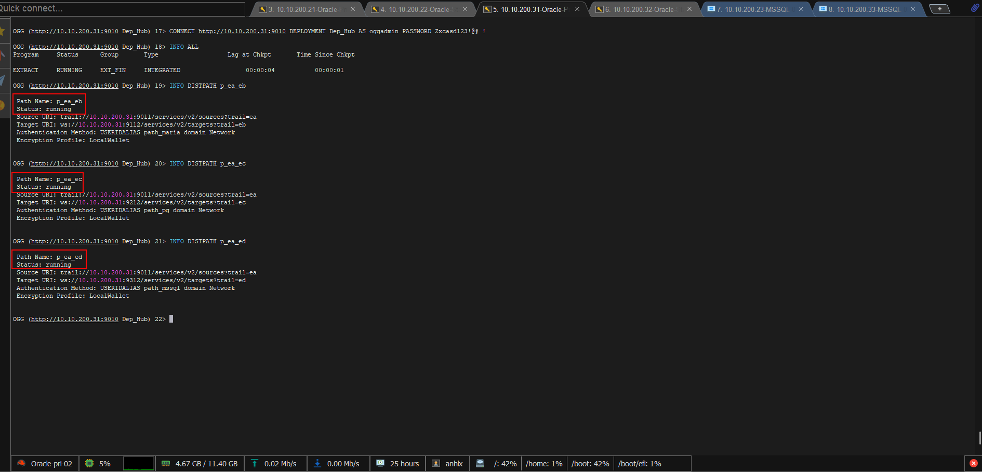This screenshot has height=472, width=982.
Task: Close tab 8. 10.10.200.33-MSSQL
Action: point(913,9)
